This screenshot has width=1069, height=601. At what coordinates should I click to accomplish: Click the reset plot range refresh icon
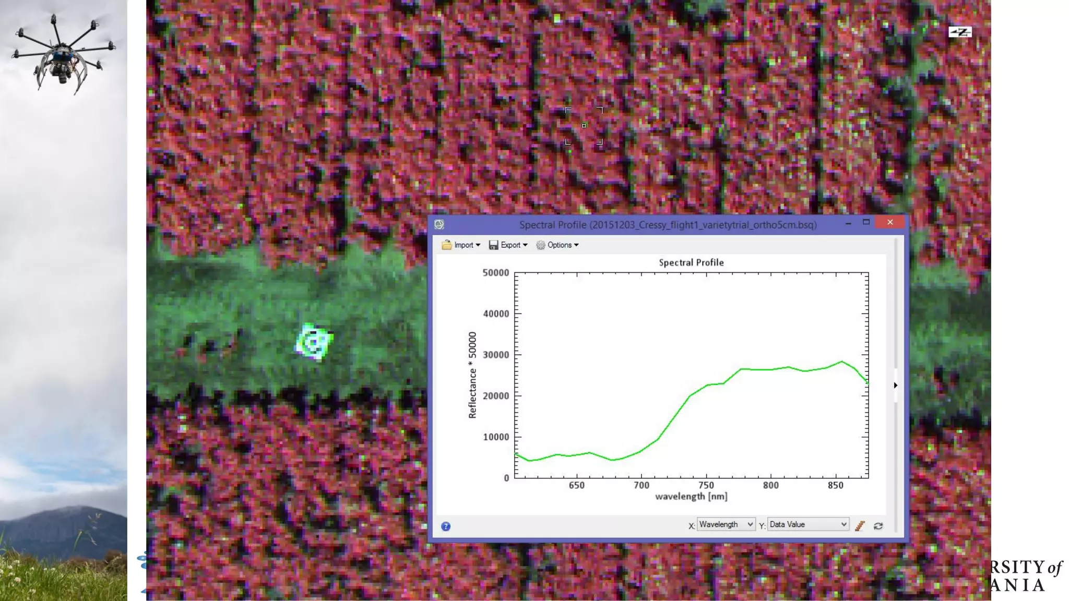(x=878, y=526)
